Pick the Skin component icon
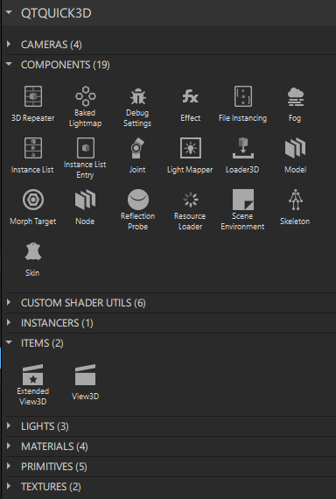This screenshot has height=499, width=336. pos(33,251)
